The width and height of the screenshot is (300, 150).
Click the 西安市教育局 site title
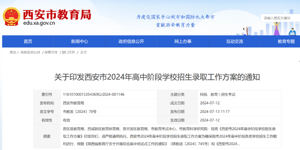point(57,14)
